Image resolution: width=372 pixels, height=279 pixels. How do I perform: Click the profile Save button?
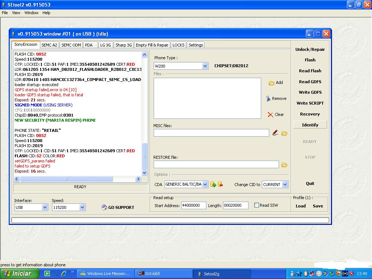(x=318, y=206)
